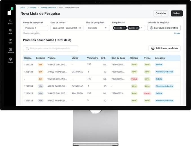Open Ajustes gear icon in sidebar

pyautogui.click(x=10, y=59)
